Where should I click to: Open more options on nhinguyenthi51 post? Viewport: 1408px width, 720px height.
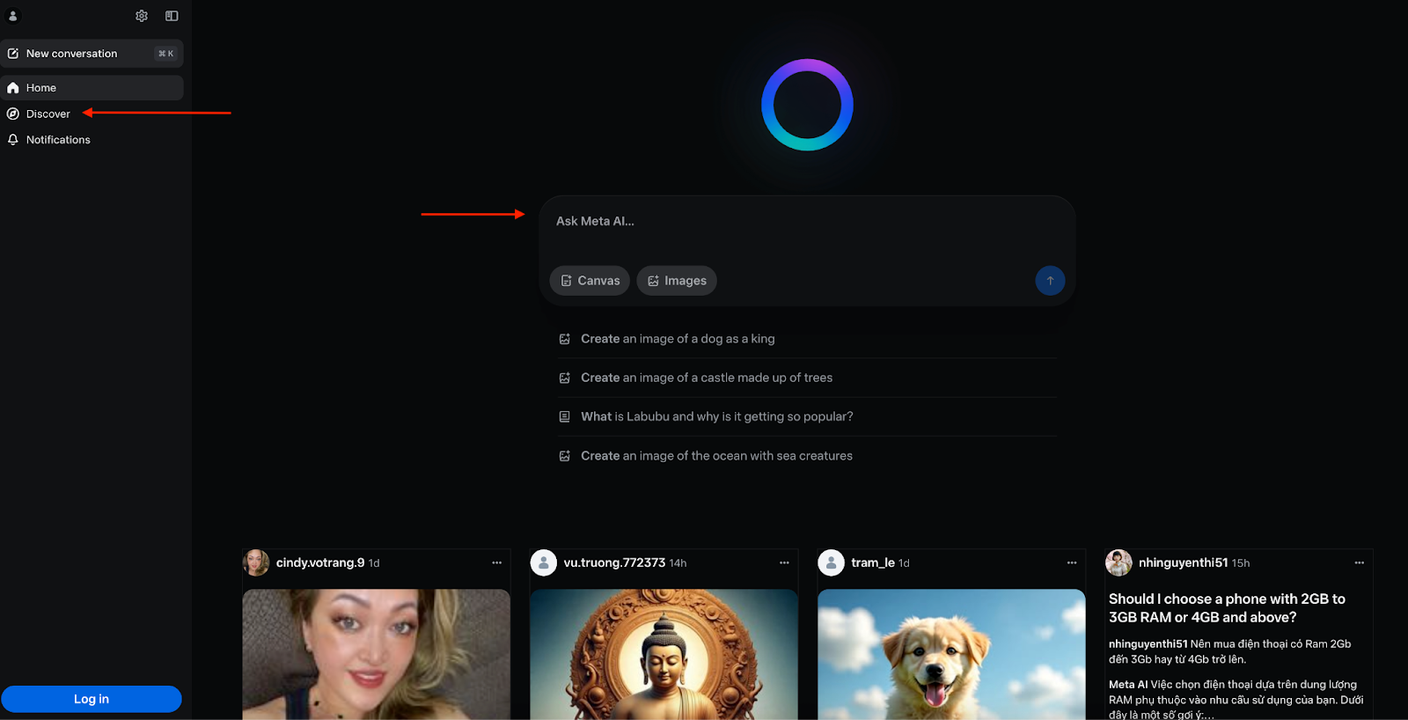coord(1360,562)
